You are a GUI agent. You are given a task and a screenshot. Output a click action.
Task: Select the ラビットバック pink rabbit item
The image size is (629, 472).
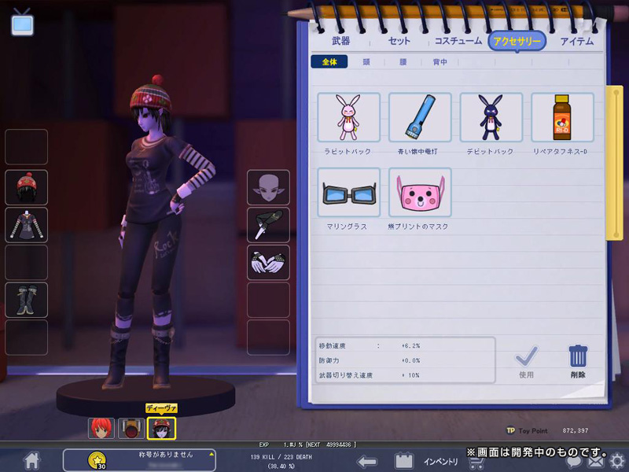(x=348, y=117)
